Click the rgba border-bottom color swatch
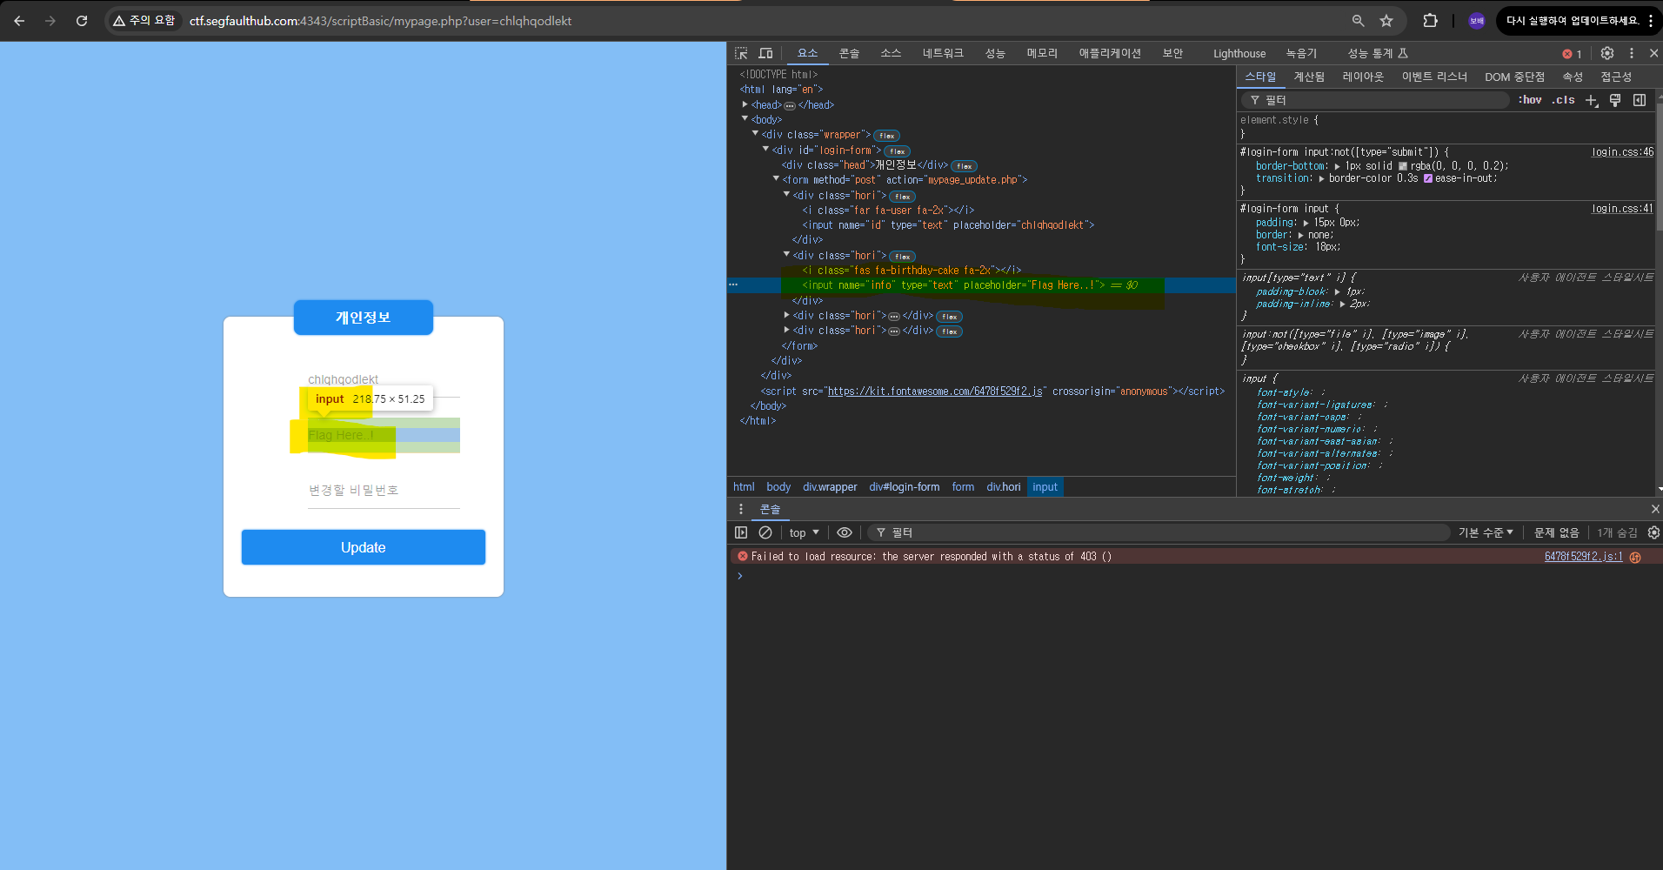Viewport: 1663px width, 870px height. point(1403,166)
